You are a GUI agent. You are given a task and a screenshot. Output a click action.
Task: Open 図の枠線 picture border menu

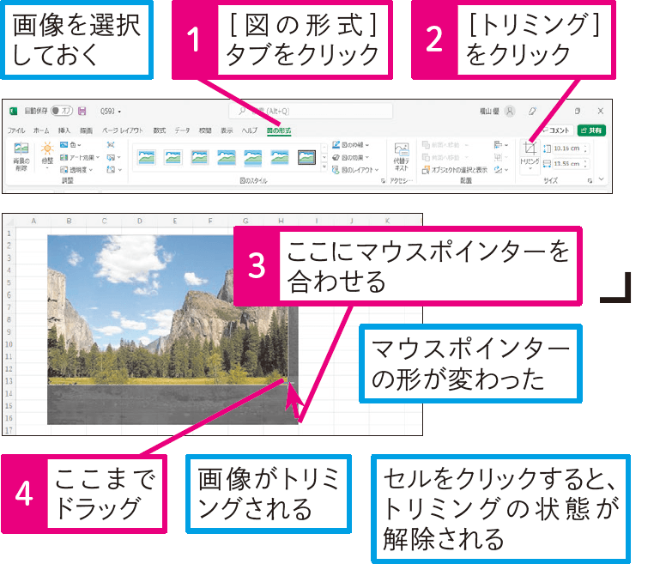tap(350, 145)
